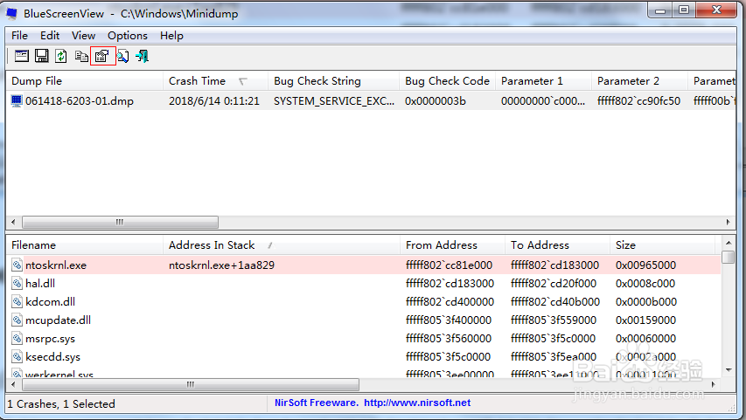Sort by From Address column header
746x420 pixels.
[x=452, y=245]
